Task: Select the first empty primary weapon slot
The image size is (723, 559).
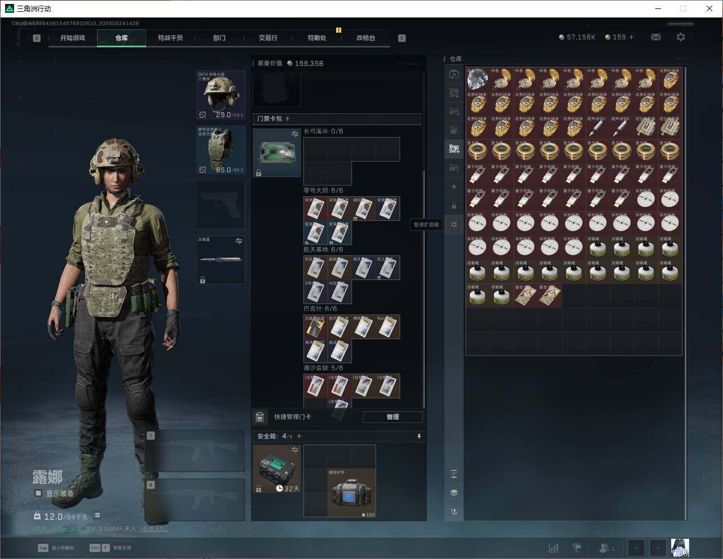Action: [195, 451]
